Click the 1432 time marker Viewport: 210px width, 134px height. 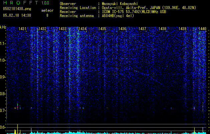[x=42, y=28]
